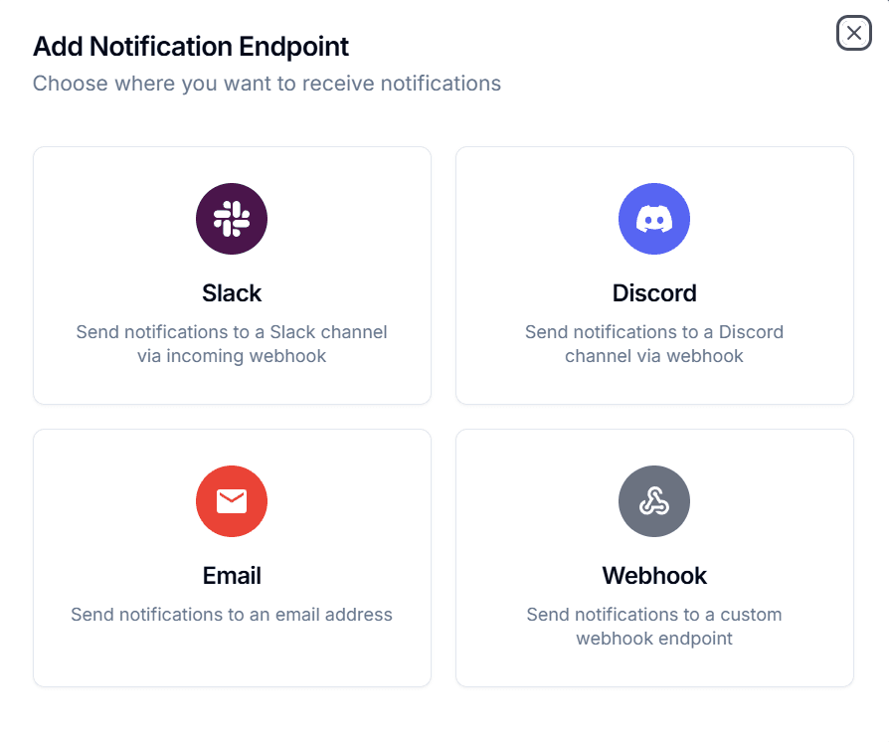Click the Slack card title text
Screen dimensions: 889x742
[x=232, y=292]
